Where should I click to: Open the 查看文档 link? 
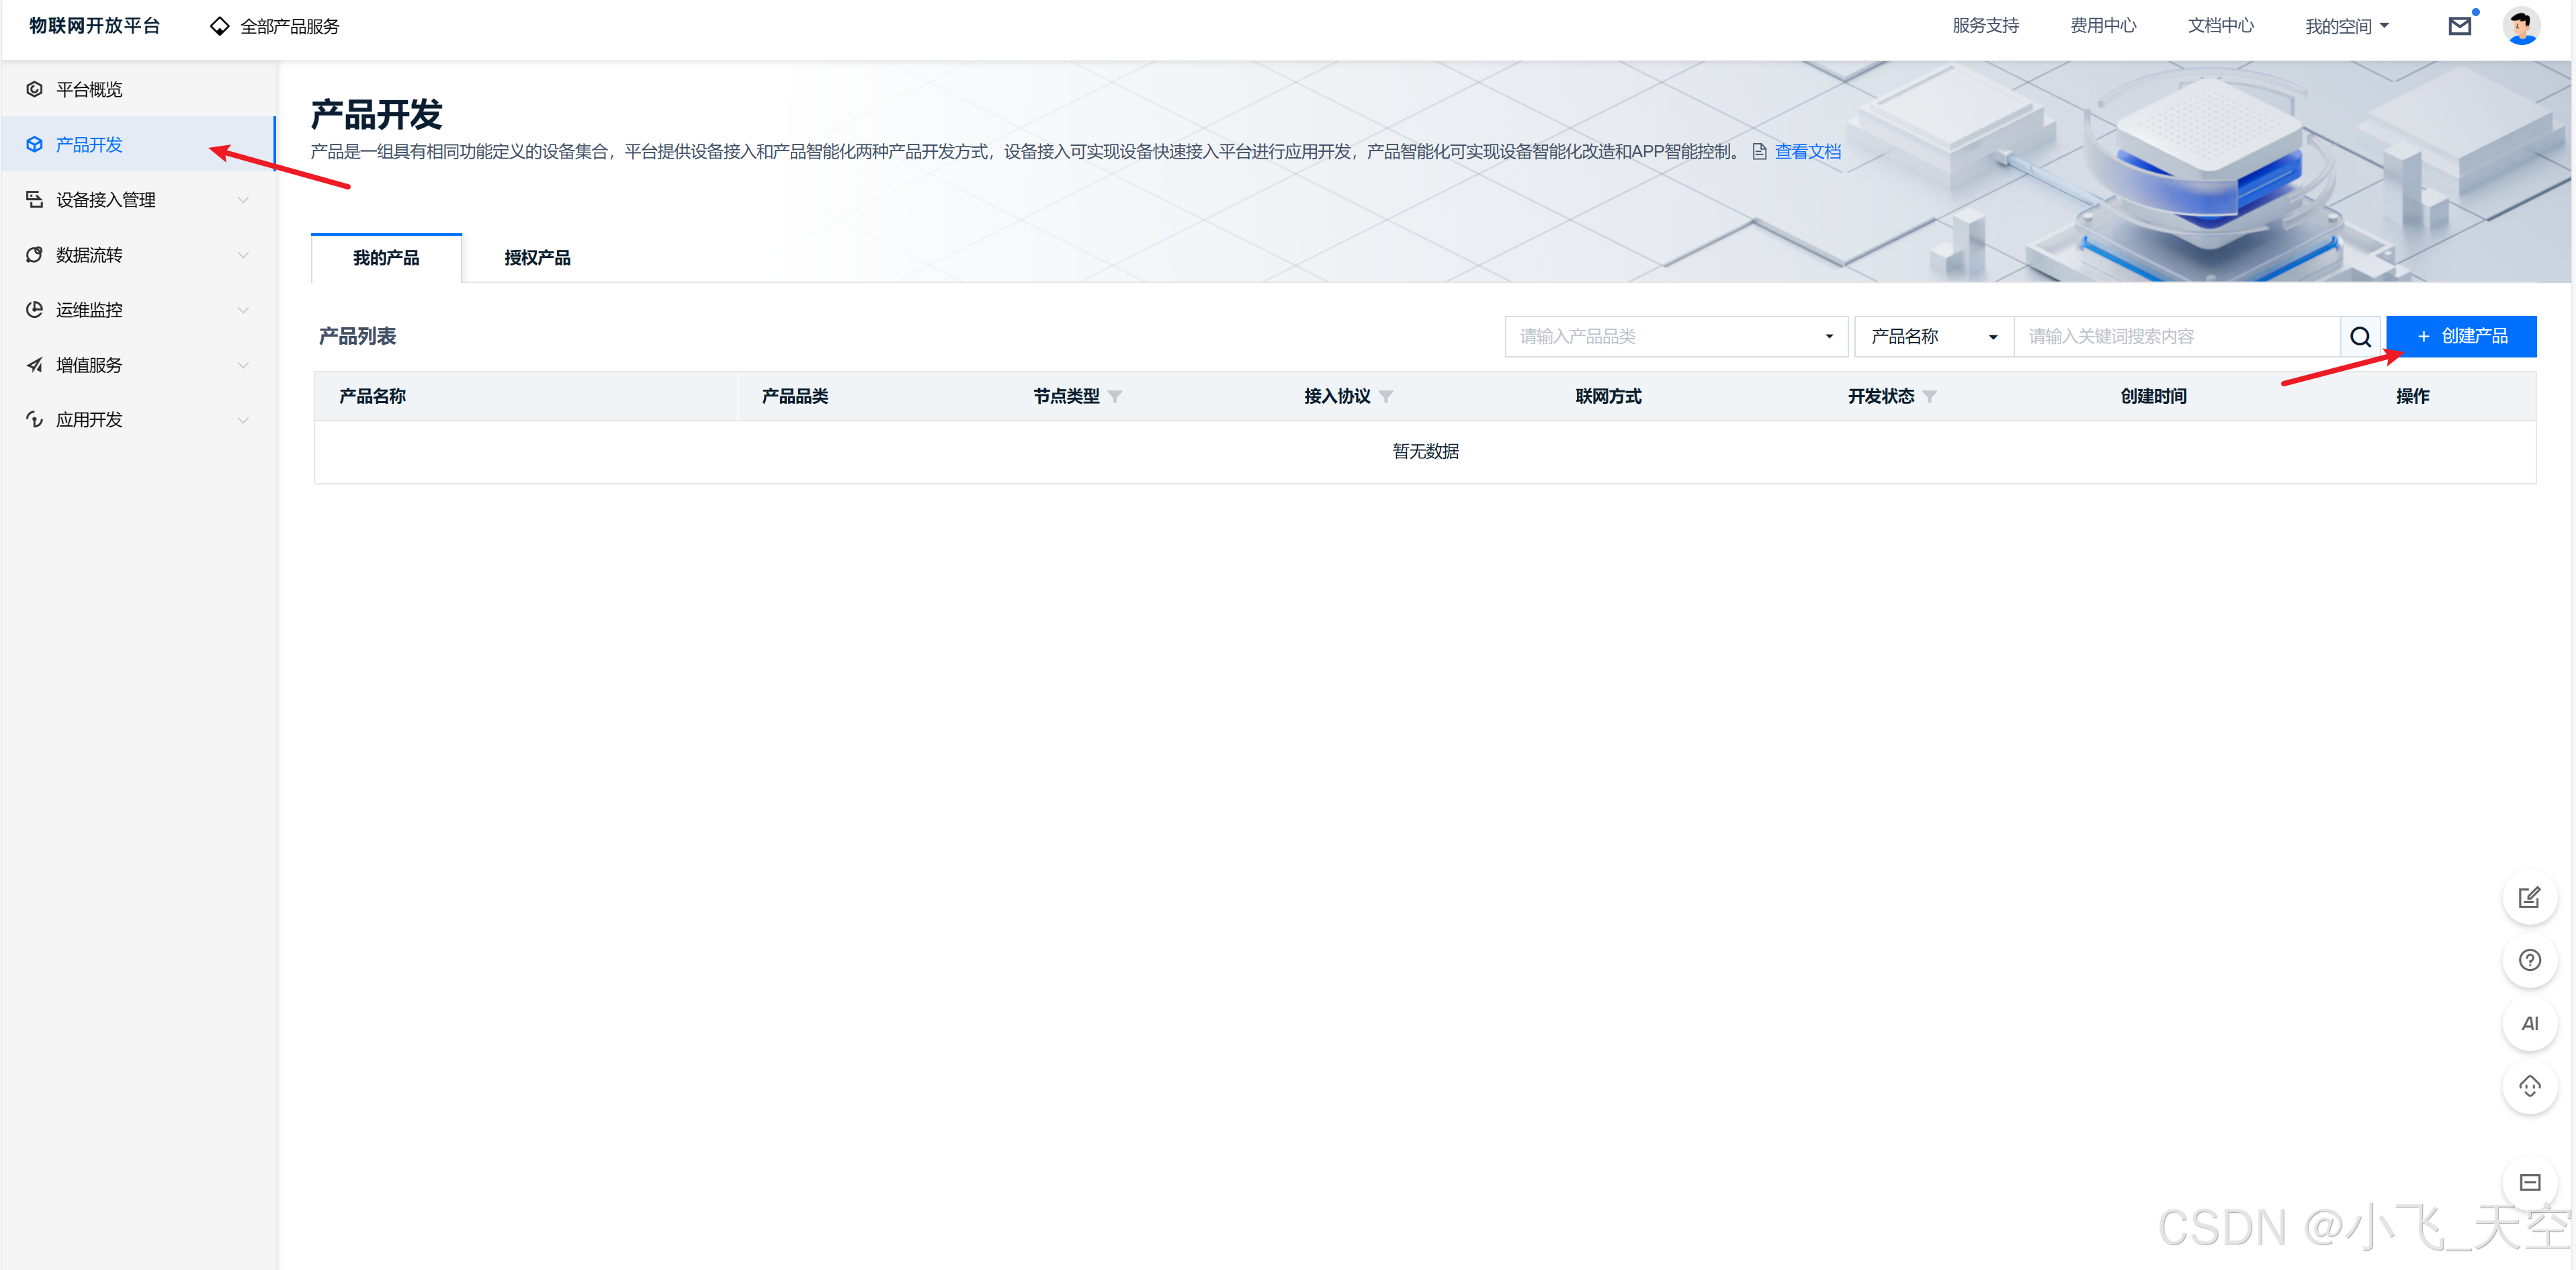click(x=1807, y=152)
